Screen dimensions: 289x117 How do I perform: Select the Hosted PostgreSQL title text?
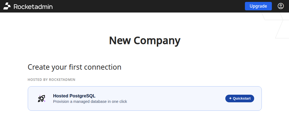(x=74, y=96)
